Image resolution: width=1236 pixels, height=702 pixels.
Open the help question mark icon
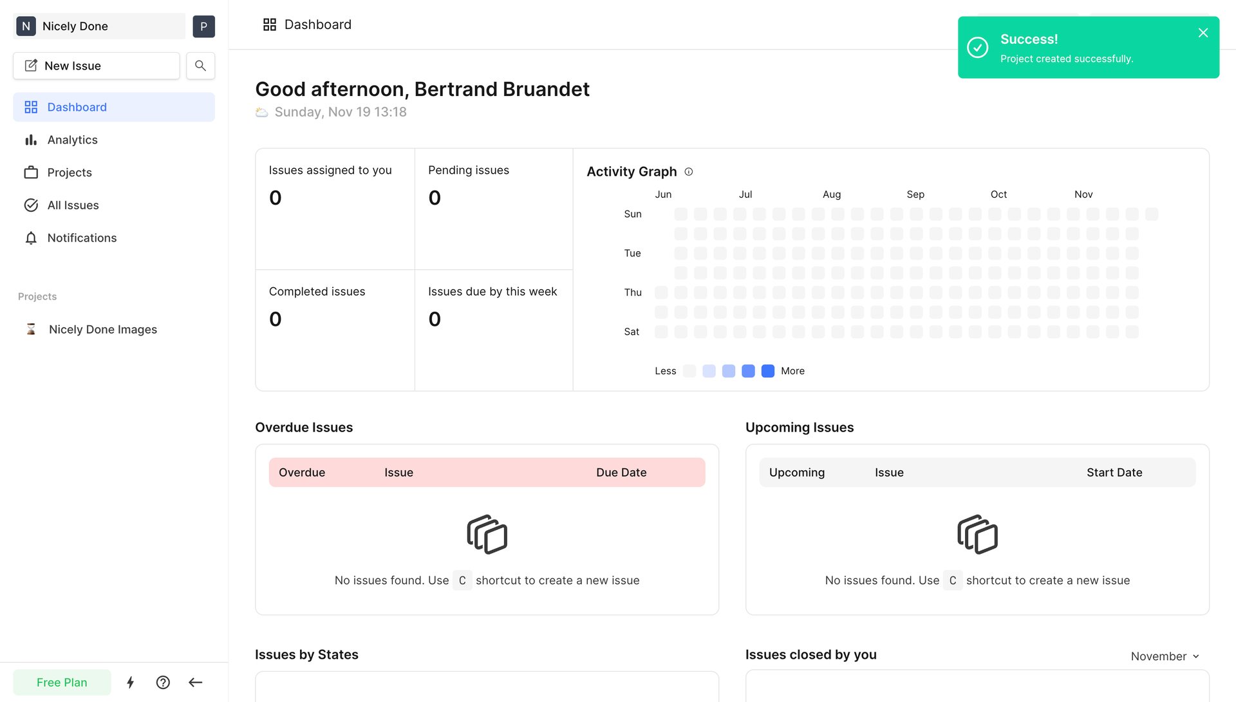(163, 682)
